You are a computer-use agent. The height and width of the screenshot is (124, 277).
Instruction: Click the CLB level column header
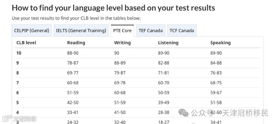tap(26, 43)
